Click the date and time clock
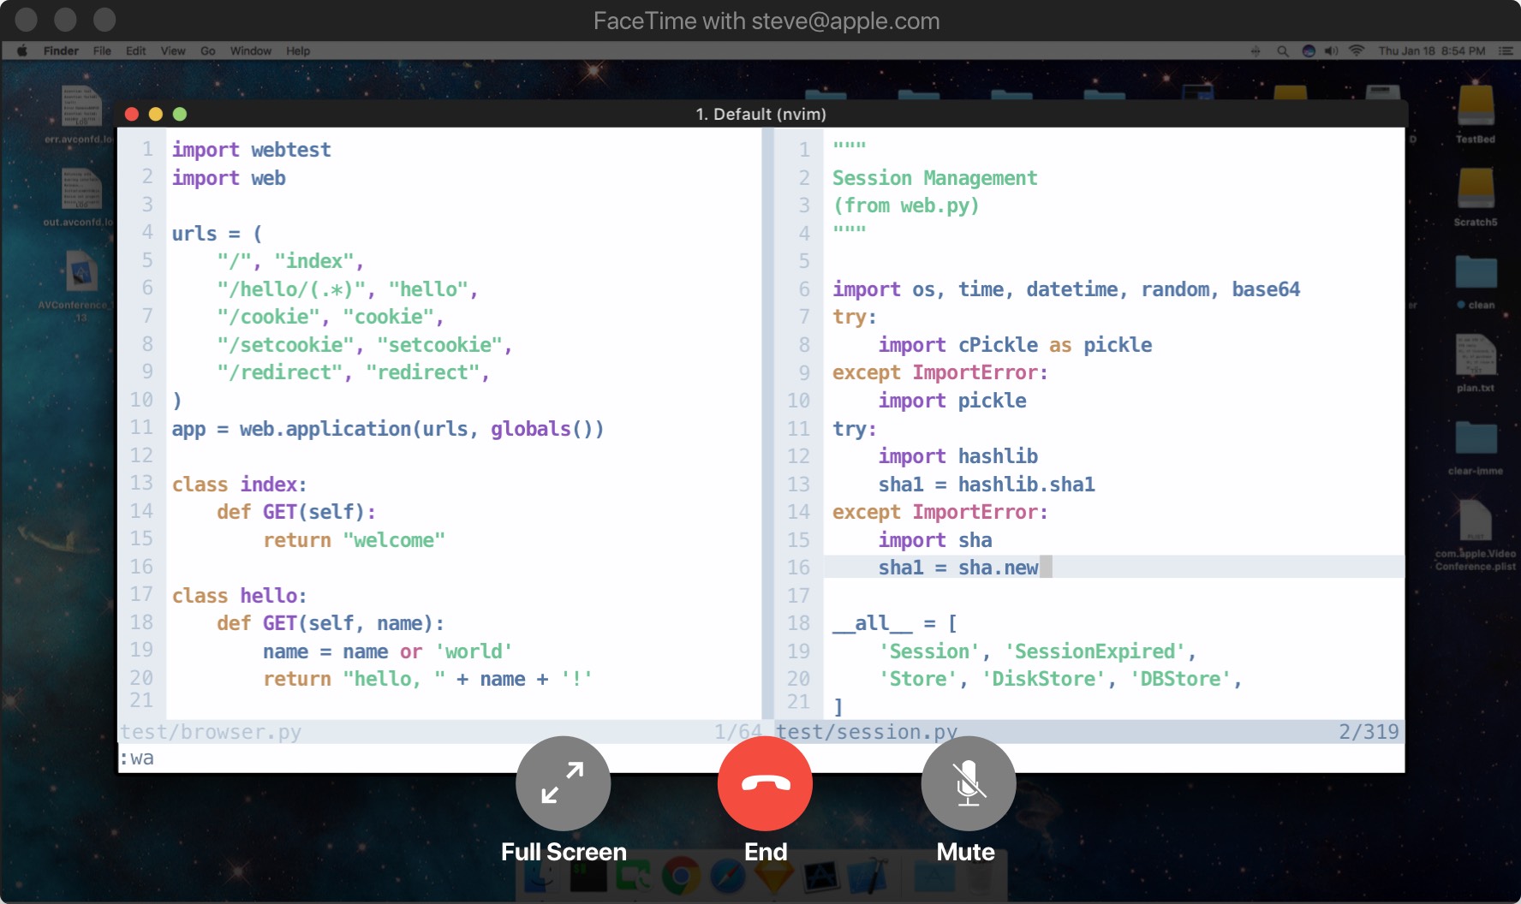This screenshot has width=1521, height=904. pyautogui.click(x=1432, y=51)
